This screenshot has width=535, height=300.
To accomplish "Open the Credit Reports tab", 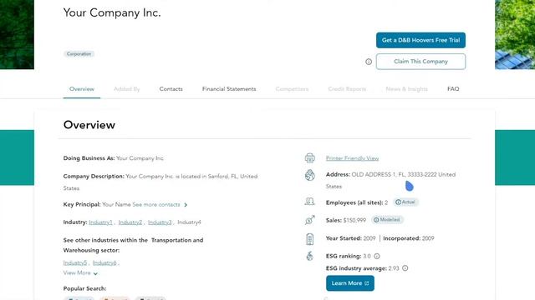I will tap(347, 89).
